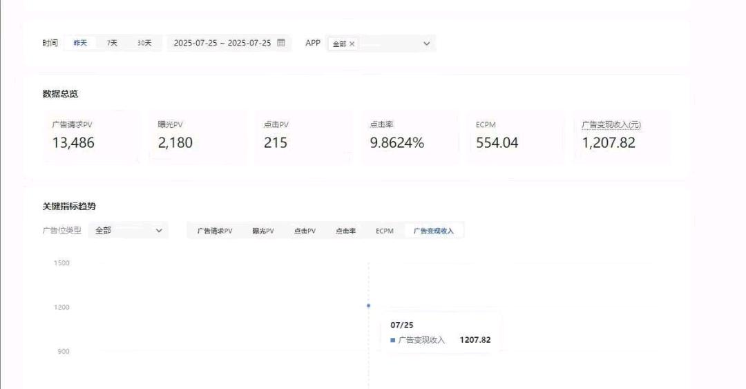Click the 900 y-axis label
Image resolution: width=746 pixels, height=389 pixels.
[64, 352]
